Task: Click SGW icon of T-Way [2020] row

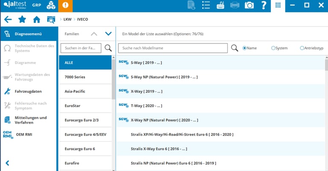Action: point(123,105)
